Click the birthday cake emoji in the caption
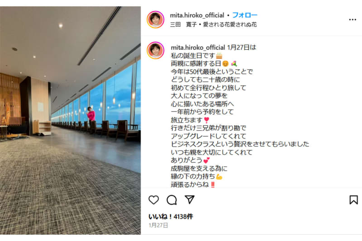Viewport: 362px width, 241px height. coord(219,56)
